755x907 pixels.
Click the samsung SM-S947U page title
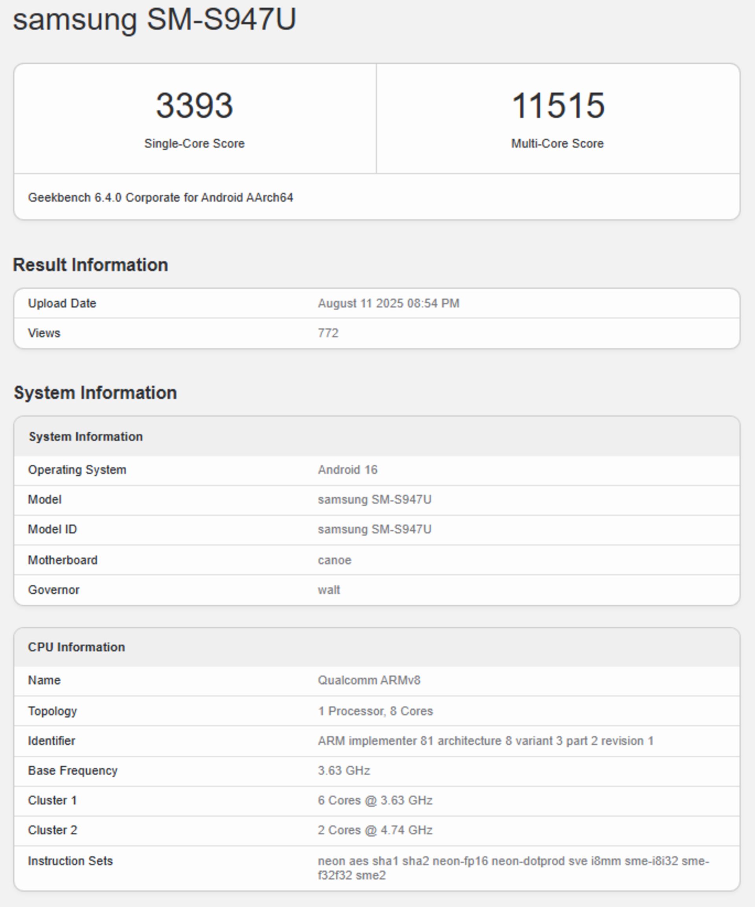[x=155, y=20]
